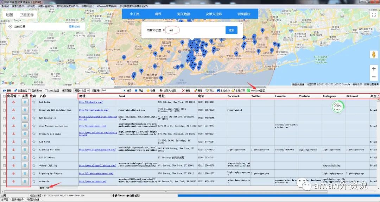
Task: Check the row checkbox for Lighting New York
Action: pyautogui.click(x=4, y=150)
